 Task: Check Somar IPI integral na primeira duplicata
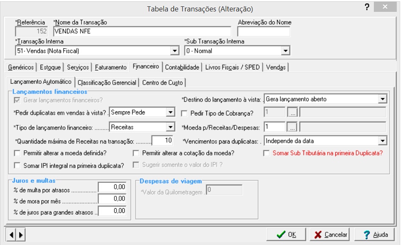pyautogui.click(x=17, y=165)
